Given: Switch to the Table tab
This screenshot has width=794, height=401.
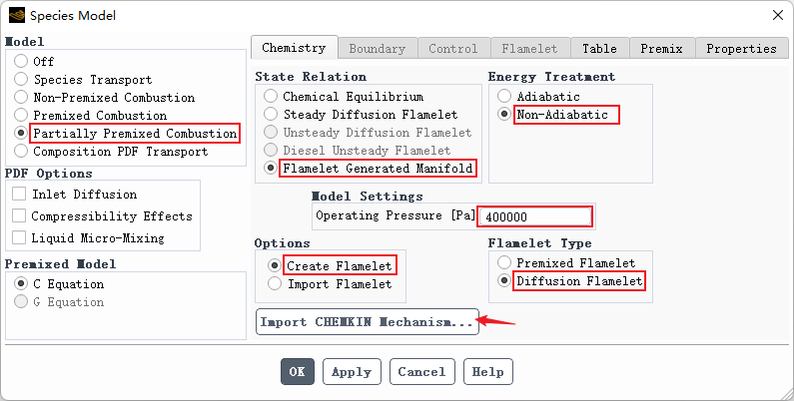Looking at the screenshot, I should [x=599, y=48].
